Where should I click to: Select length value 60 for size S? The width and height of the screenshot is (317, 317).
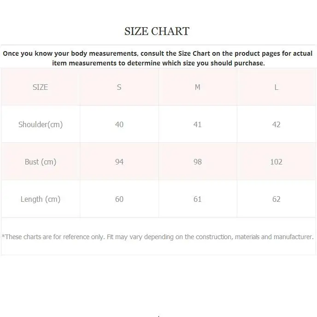pos(119,199)
